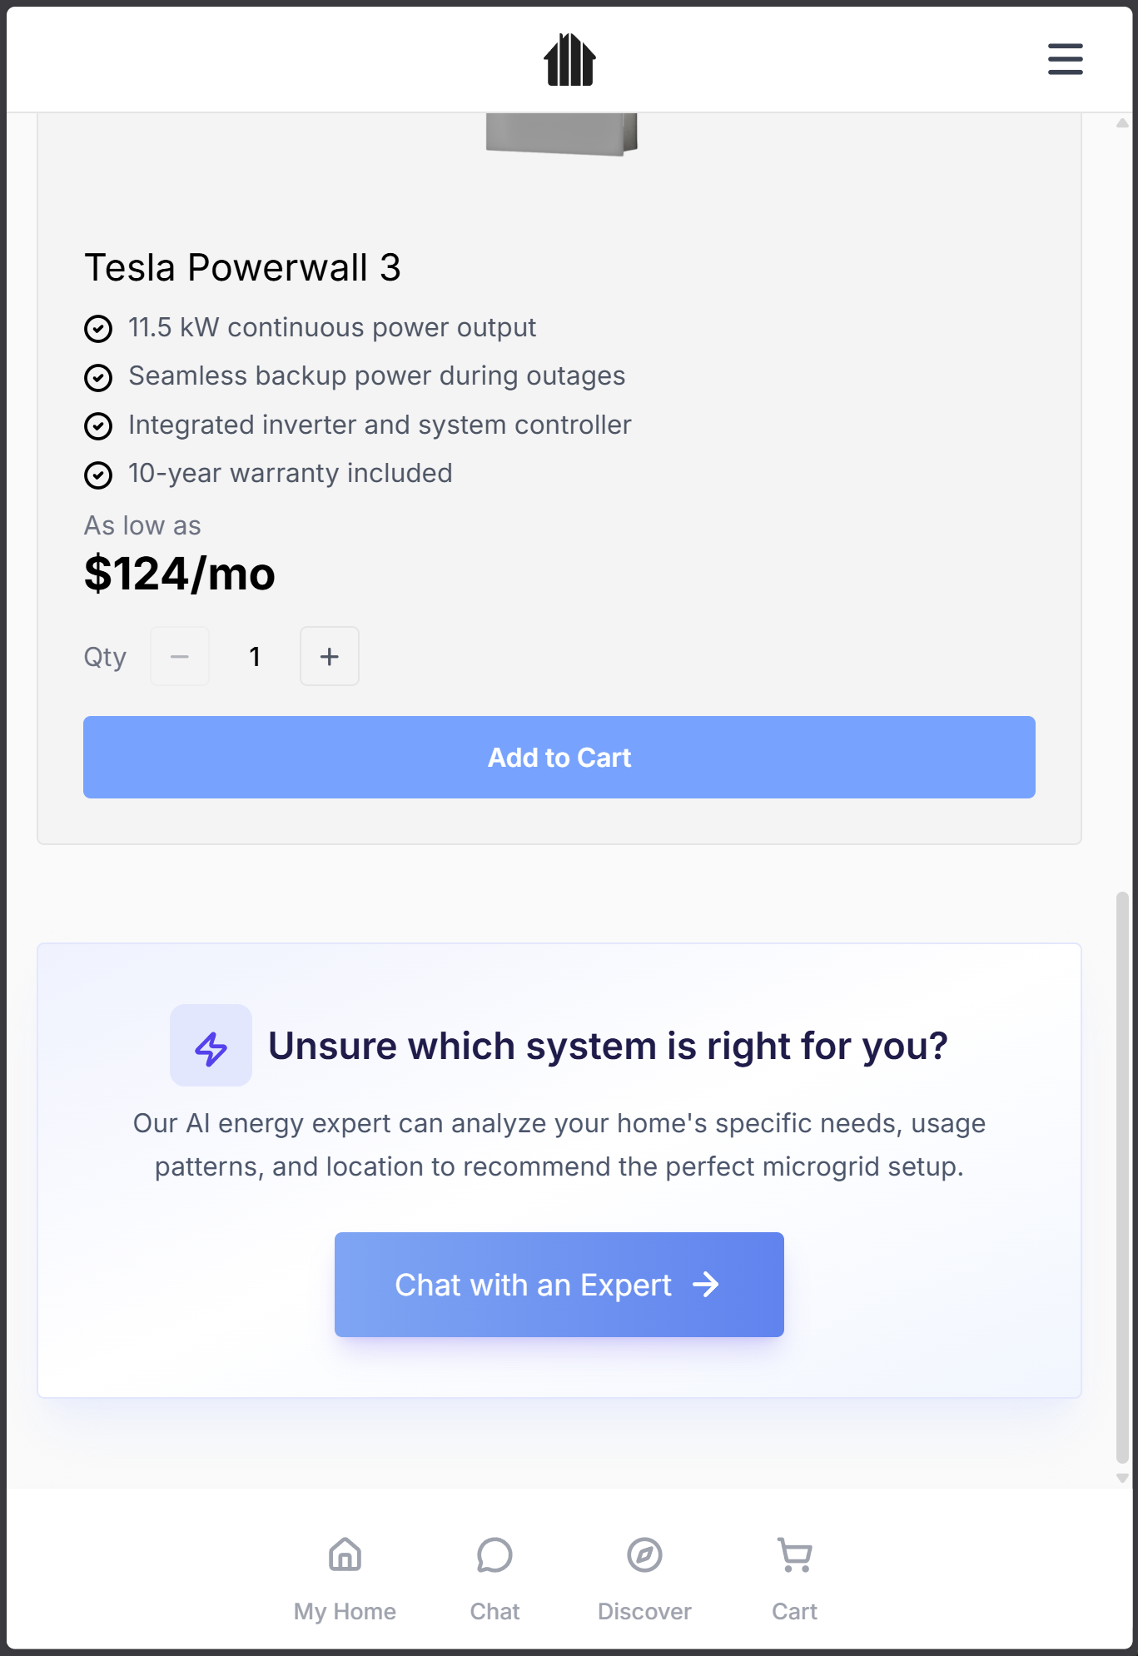Click the chat bubble icon
The width and height of the screenshot is (1138, 1656).
[x=494, y=1554]
